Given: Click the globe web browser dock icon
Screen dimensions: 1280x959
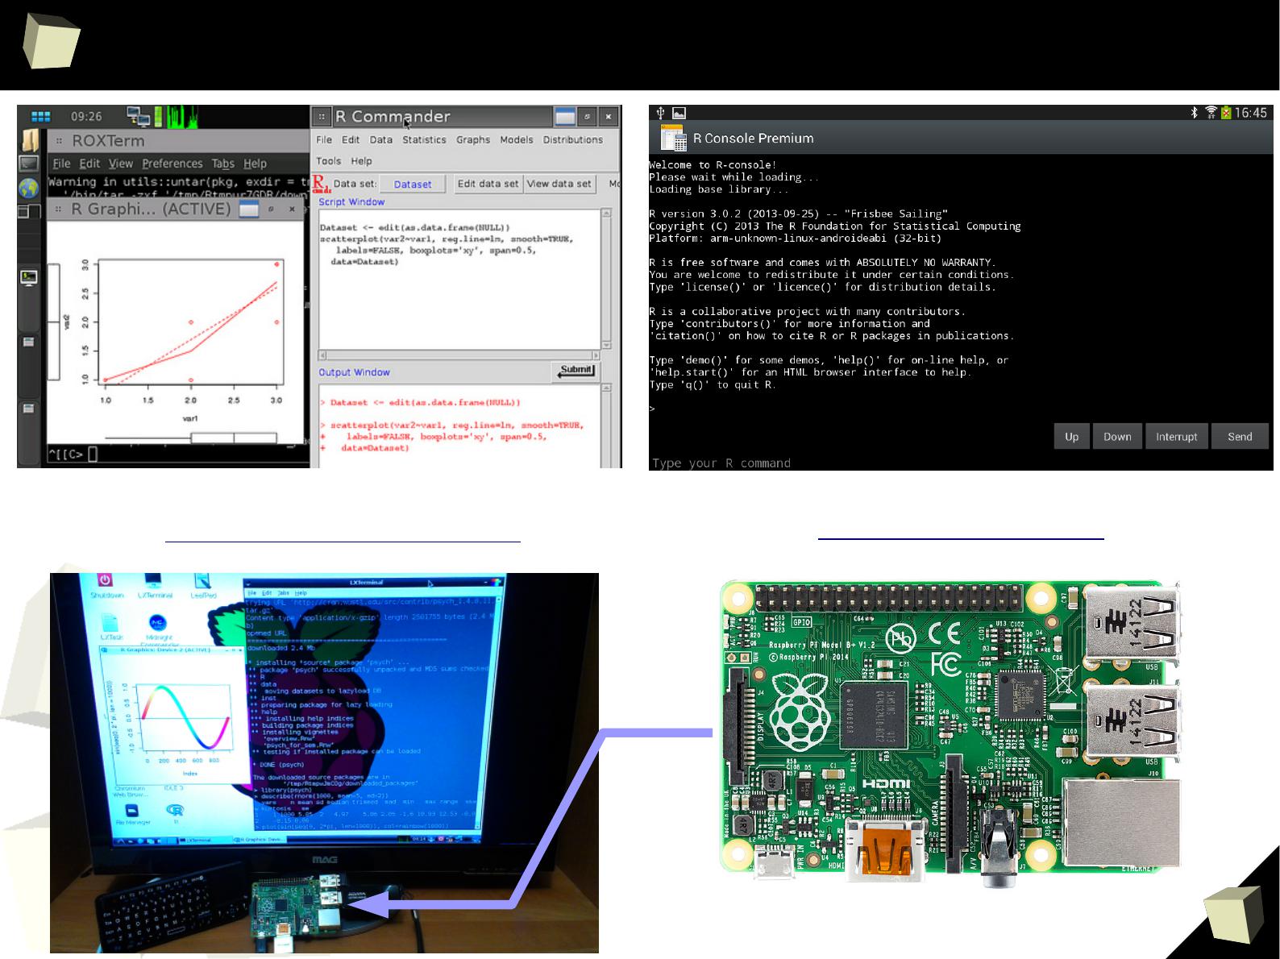Looking at the screenshot, I should coord(29,189).
